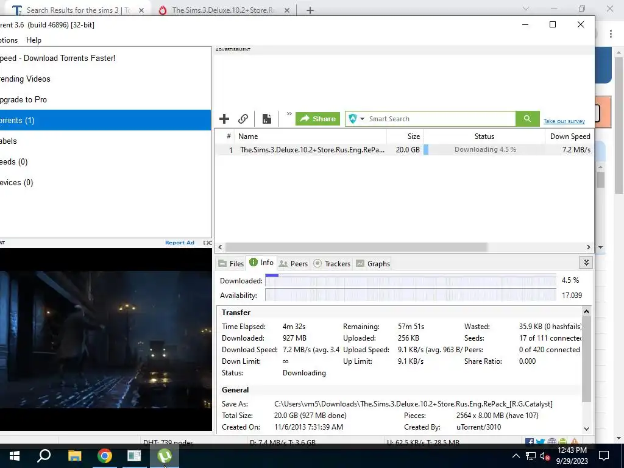Viewport: 624px width, 468px height.
Task: Click Info pane scroll up arrow
Action: coord(586,311)
